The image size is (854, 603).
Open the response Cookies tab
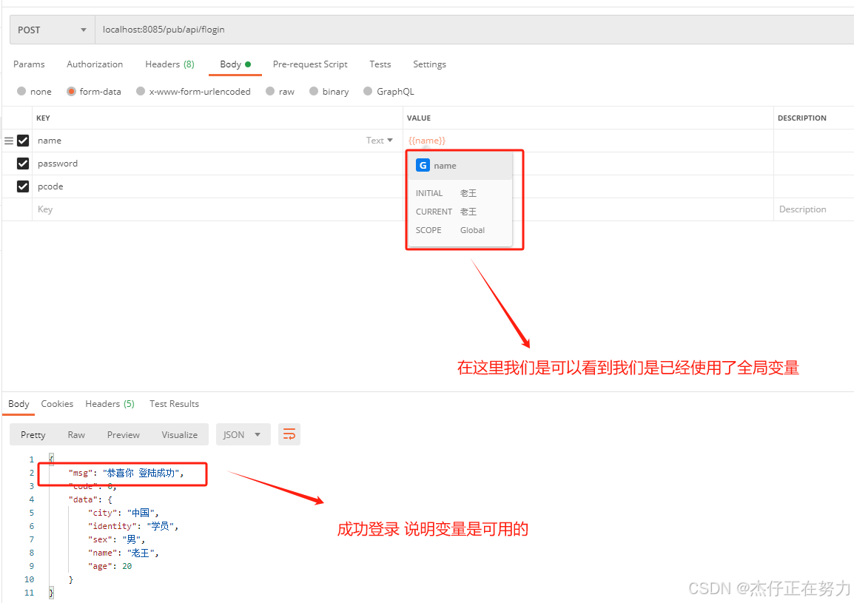point(57,404)
